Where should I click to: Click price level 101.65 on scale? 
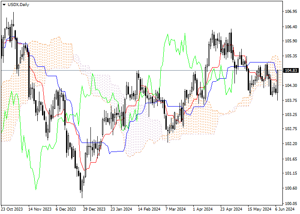tap(291, 159)
